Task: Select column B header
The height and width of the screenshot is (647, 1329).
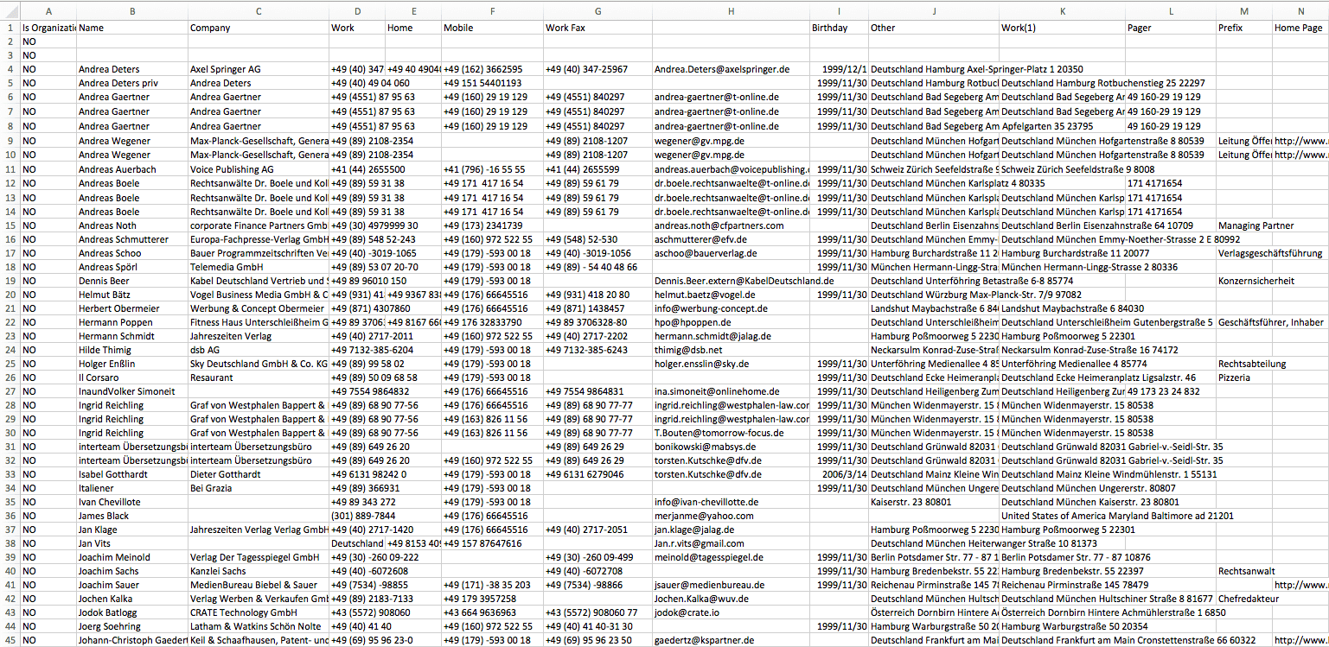Action: click(132, 11)
